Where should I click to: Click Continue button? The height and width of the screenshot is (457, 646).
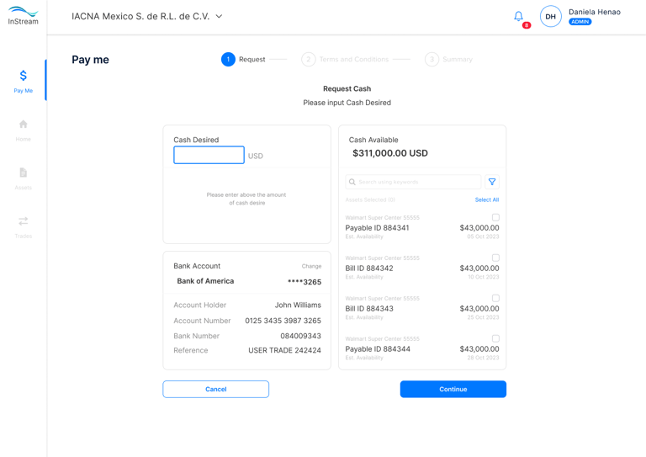click(453, 389)
